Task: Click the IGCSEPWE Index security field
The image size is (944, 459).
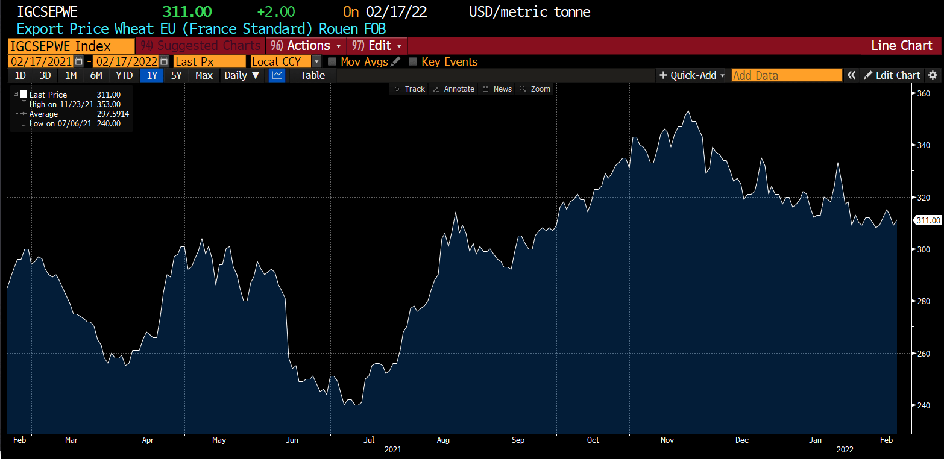Action: pyautogui.click(x=71, y=46)
